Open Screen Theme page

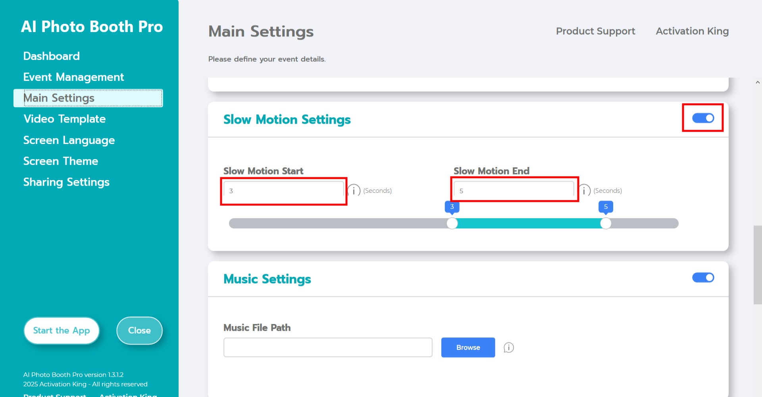(x=60, y=161)
